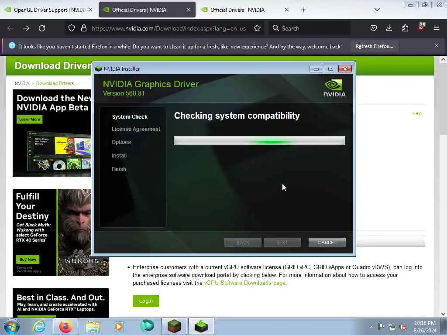Image resolution: width=447 pixels, height=335 pixels.
Task: Click the page scrollbar down arrow
Action: (443, 314)
